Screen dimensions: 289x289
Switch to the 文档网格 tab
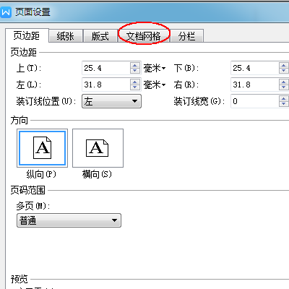click(144, 36)
